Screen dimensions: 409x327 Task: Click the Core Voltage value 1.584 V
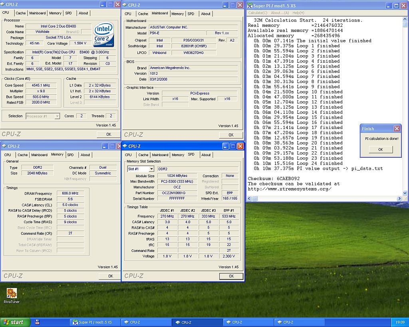80,43
